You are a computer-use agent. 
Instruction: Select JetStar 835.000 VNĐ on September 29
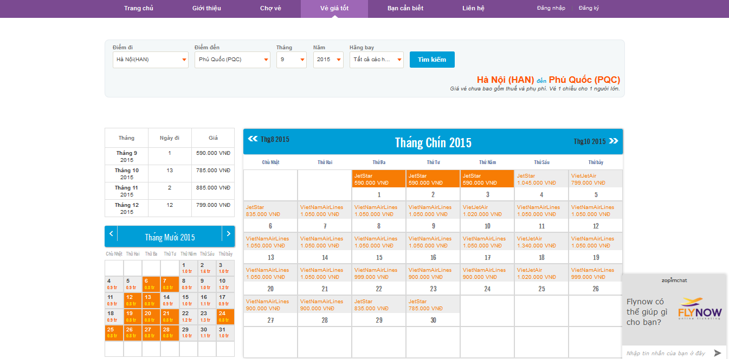(x=379, y=305)
